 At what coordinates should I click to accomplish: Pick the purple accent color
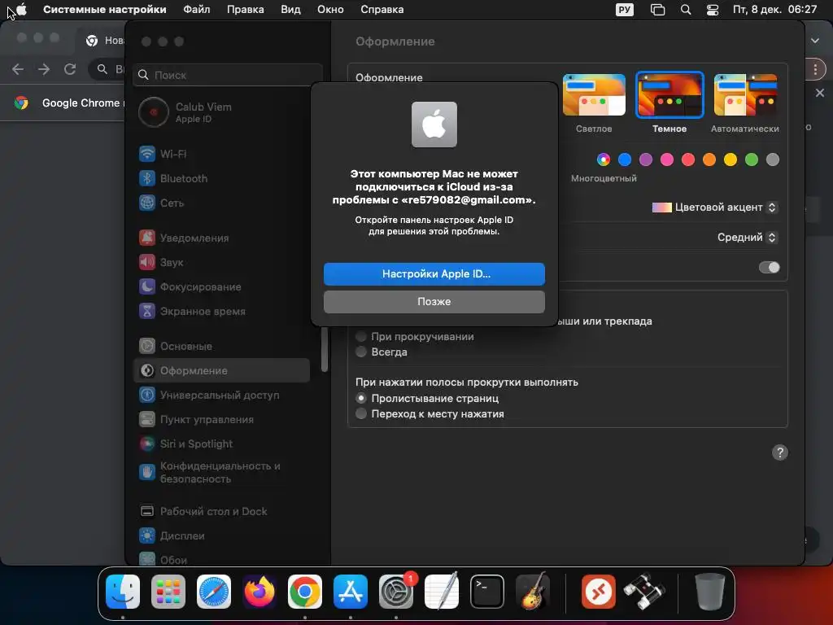(646, 160)
